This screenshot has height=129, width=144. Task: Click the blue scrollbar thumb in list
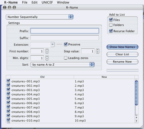137,93
